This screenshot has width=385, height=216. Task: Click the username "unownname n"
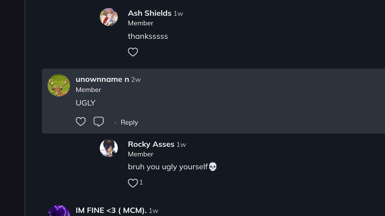click(x=102, y=79)
